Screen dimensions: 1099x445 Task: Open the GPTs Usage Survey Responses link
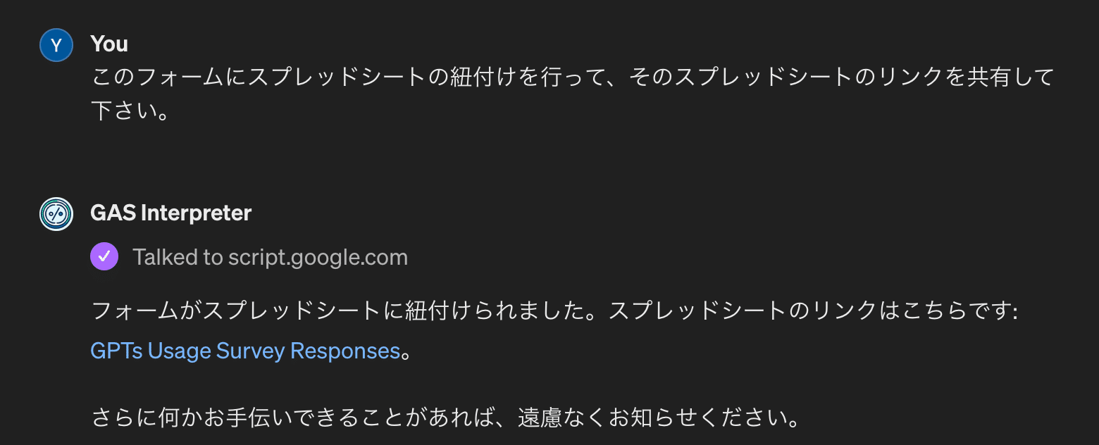(245, 351)
